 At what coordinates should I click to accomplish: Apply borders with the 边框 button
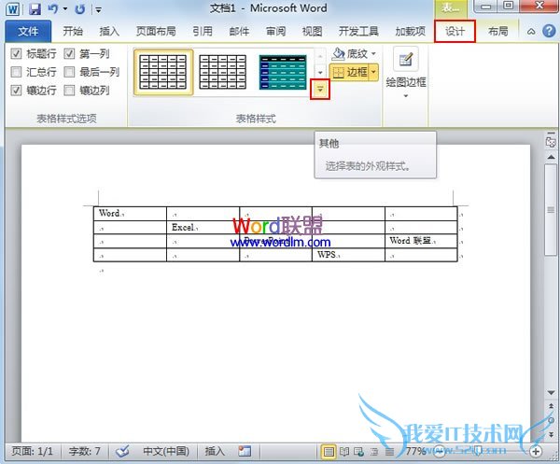coord(349,73)
